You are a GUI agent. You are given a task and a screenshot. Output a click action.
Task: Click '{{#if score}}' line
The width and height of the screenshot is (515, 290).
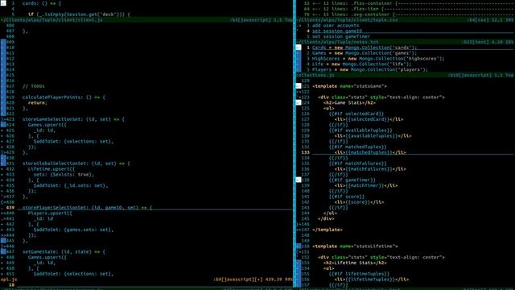(x=347, y=197)
